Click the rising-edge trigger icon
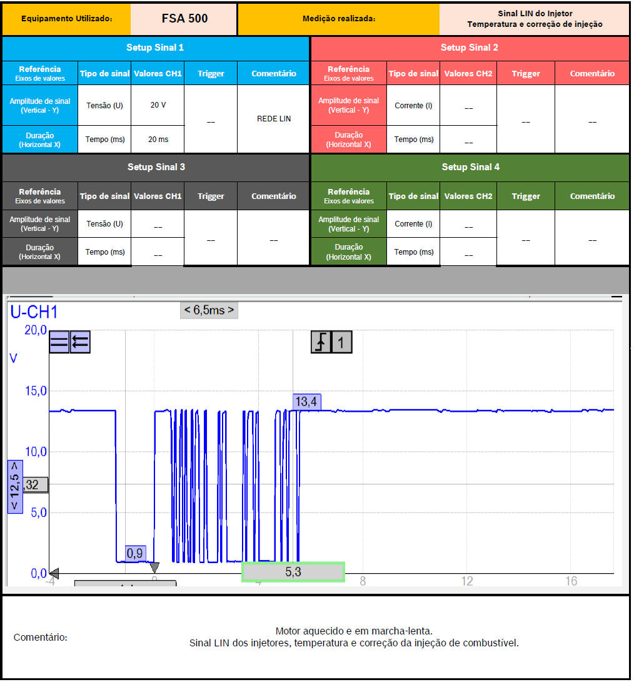The height and width of the screenshot is (682, 634). [x=321, y=342]
